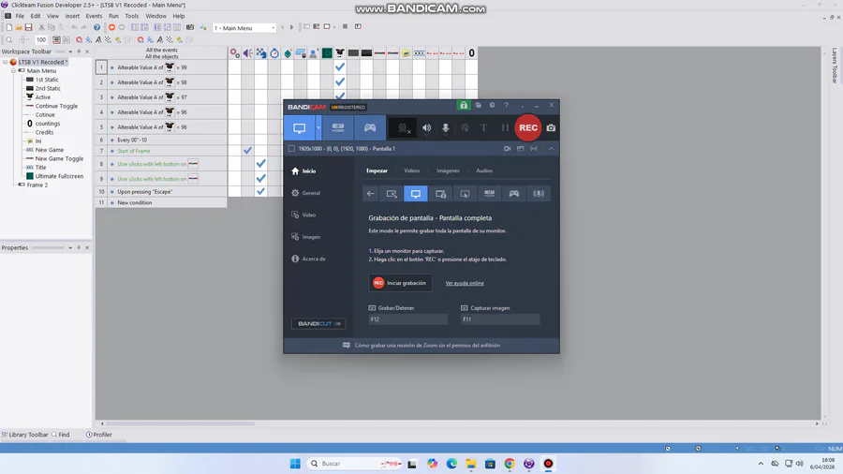
Task: Click the Grabar/Detener F12 hotkey field
Action: pyautogui.click(x=408, y=319)
